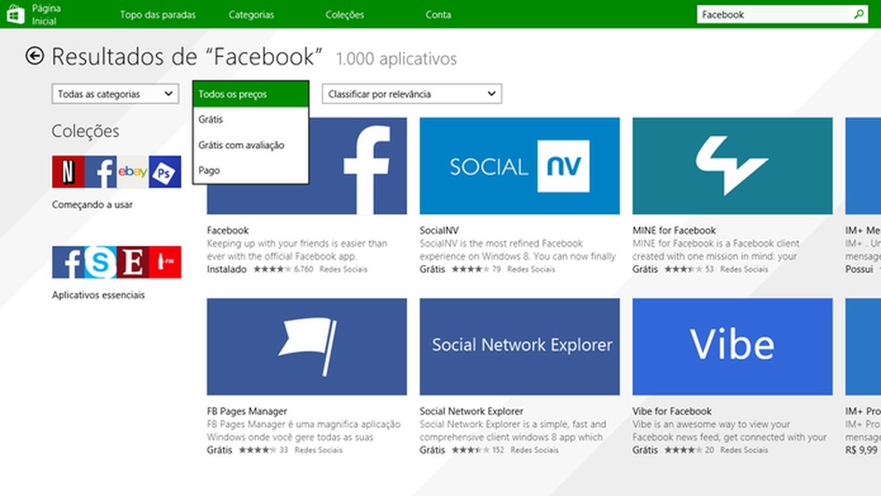Select Grátis com avaliação option

click(251, 145)
